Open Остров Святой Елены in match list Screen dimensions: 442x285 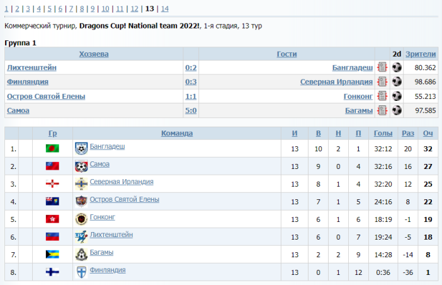[46, 96]
